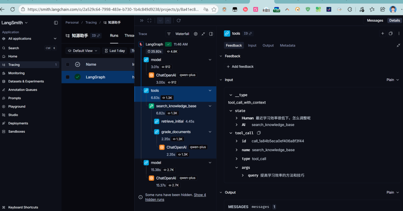Open the All applications dropdown
Image resolution: width=403 pixels, height=211 pixels.
30,39
